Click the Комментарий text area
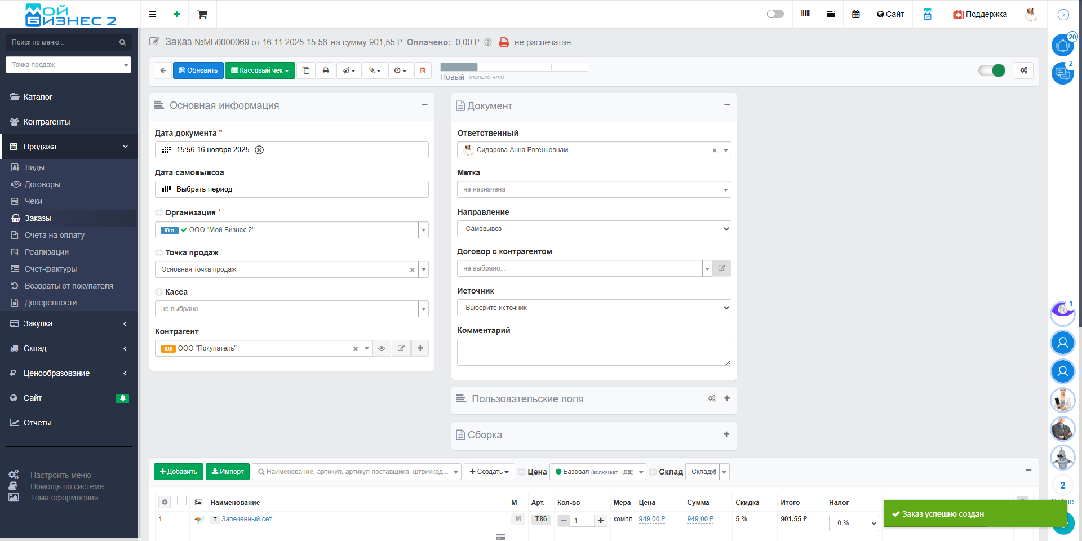Screen dimensions: 1082x541 (x=593, y=352)
